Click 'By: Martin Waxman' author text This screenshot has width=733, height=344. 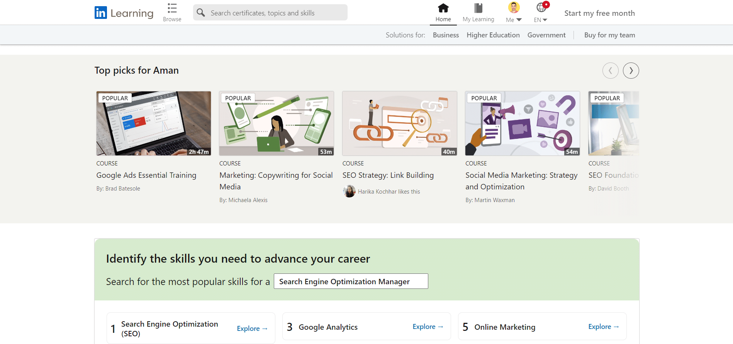(490, 200)
